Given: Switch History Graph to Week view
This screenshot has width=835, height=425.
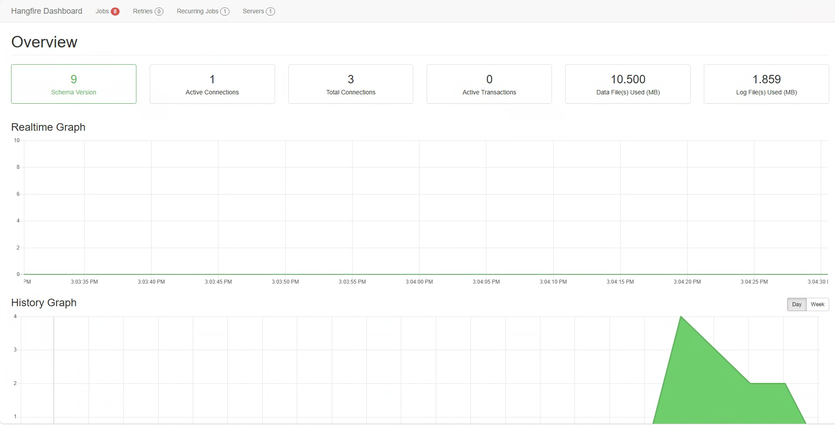Looking at the screenshot, I should coord(817,304).
